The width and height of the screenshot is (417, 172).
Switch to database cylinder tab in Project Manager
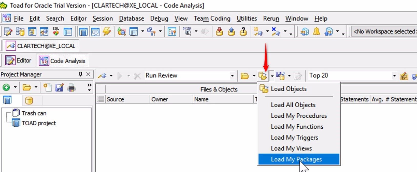point(29,100)
